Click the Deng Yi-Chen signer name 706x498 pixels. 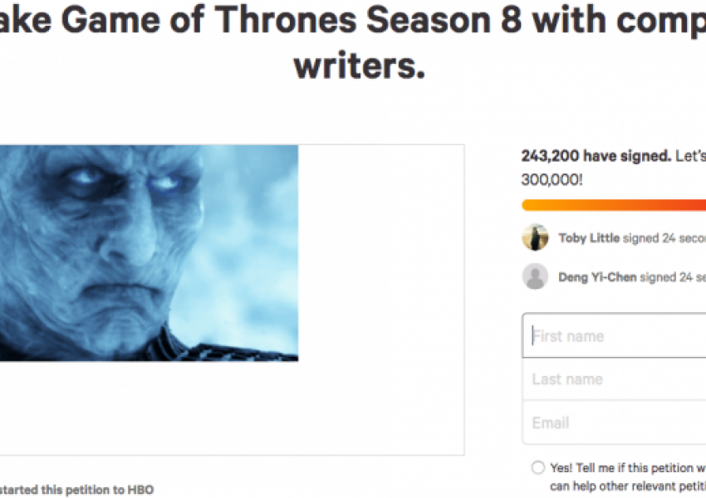(x=597, y=277)
